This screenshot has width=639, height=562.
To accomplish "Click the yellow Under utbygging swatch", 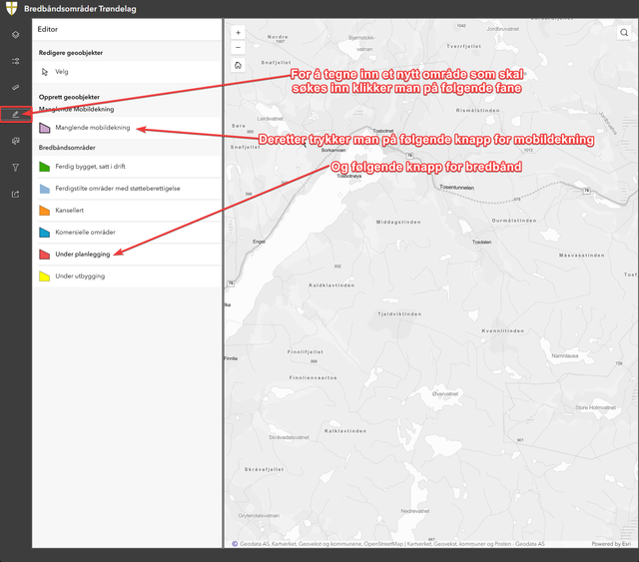I will [x=44, y=277].
